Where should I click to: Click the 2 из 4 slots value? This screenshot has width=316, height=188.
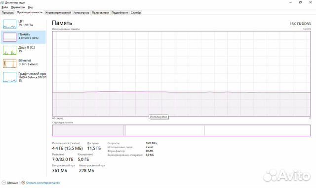[149, 147]
